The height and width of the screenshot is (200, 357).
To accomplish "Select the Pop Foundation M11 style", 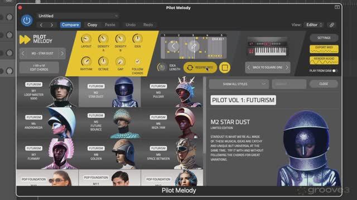I will pyautogui.click(x=110, y=178).
